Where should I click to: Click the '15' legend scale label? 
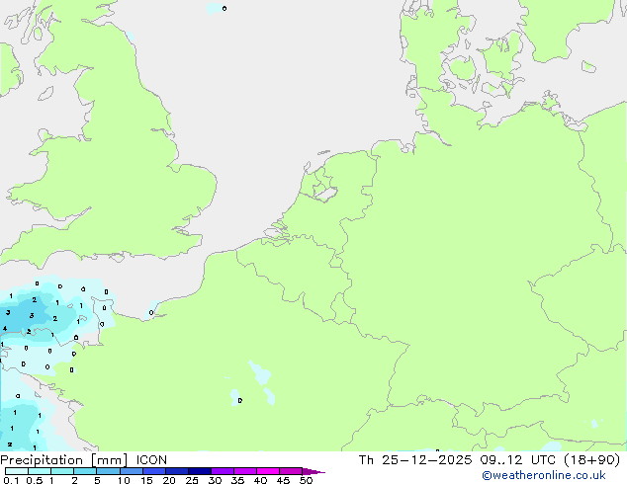[x=146, y=480]
